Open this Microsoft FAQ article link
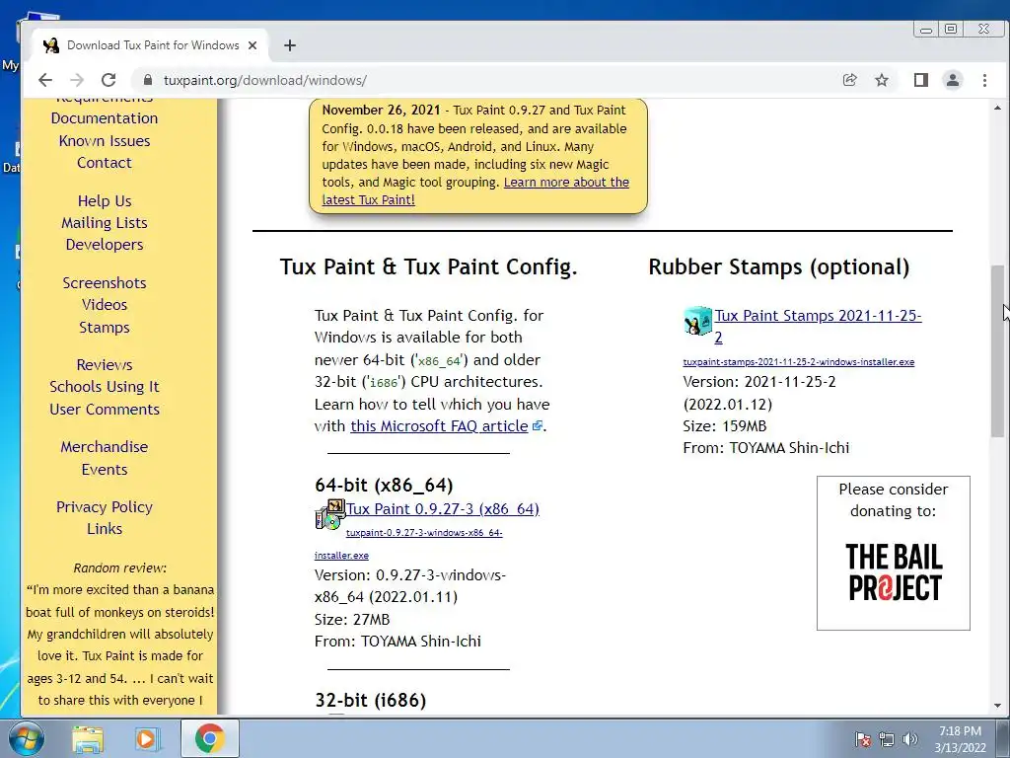 (439, 426)
